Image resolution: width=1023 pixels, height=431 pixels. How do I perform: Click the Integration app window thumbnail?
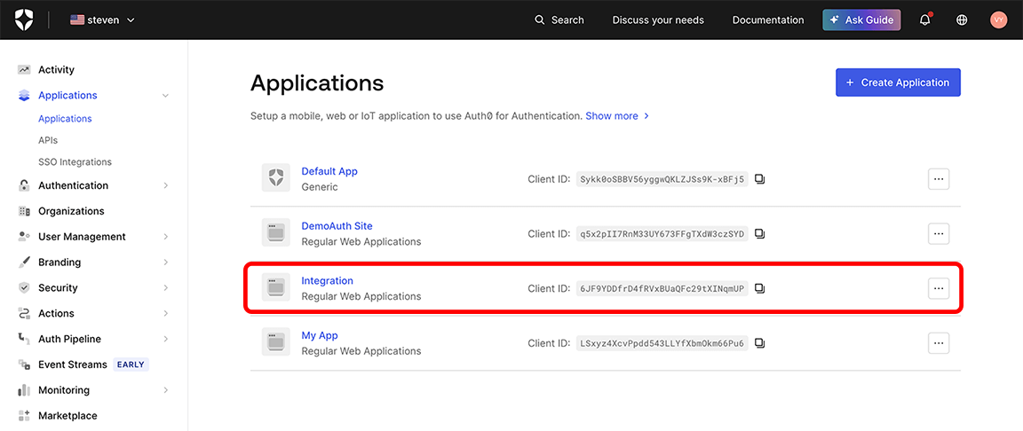[x=276, y=287]
